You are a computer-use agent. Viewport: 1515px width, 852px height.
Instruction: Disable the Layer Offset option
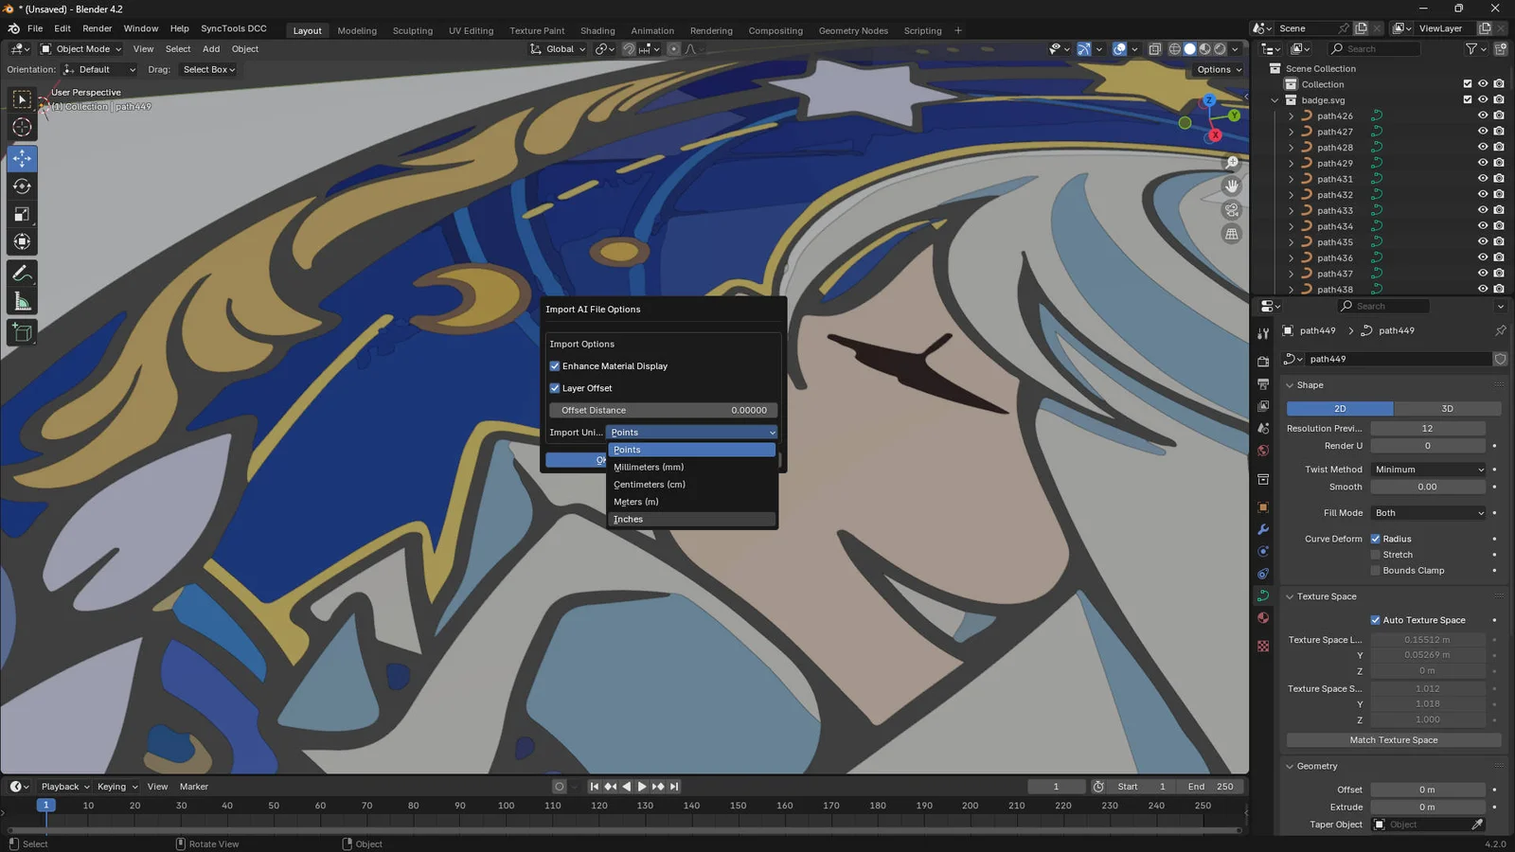click(x=555, y=387)
